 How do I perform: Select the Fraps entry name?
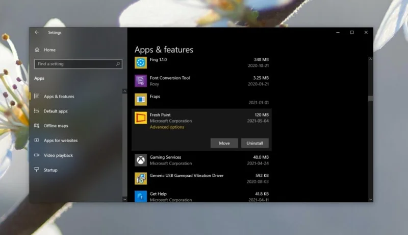coord(155,97)
